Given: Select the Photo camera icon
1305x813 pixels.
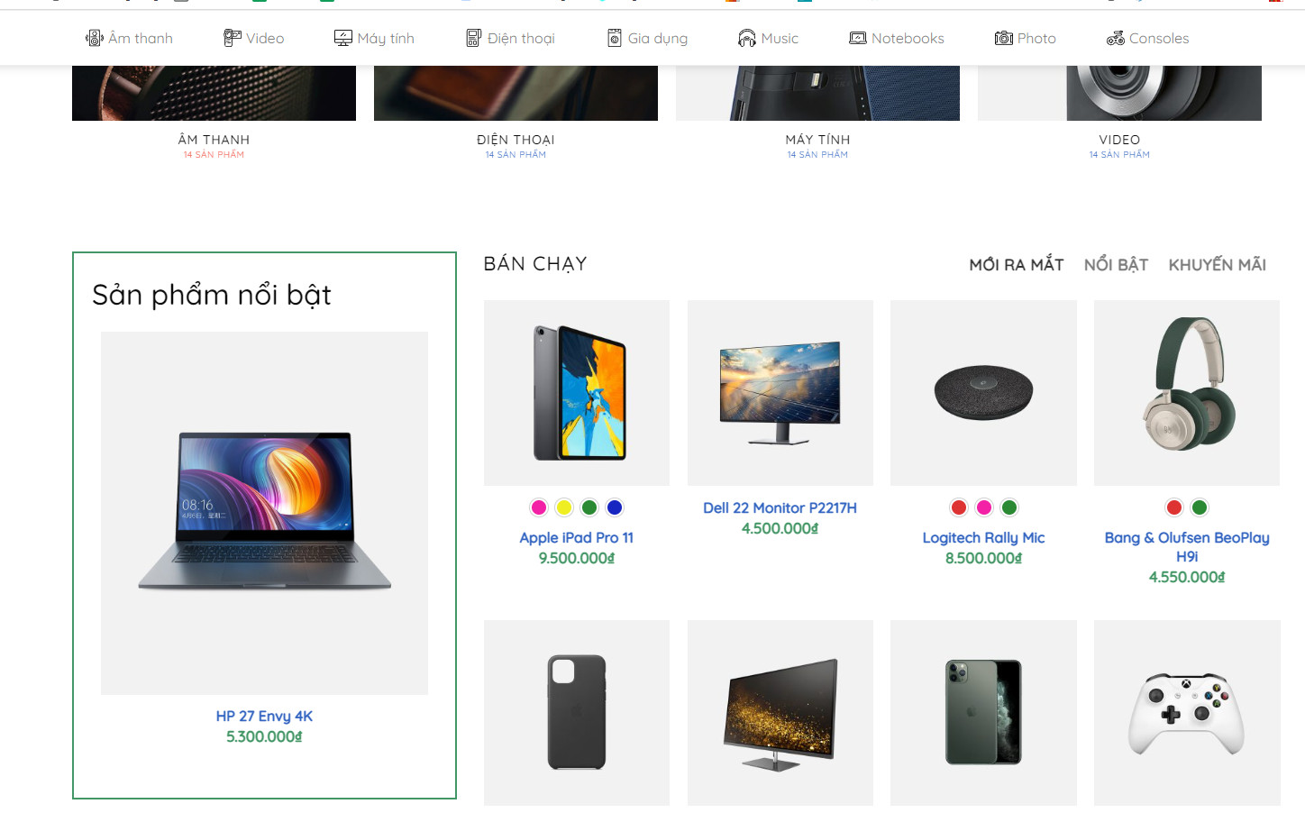Looking at the screenshot, I should (x=1002, y=38).
